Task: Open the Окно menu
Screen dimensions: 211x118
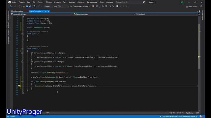Action: pos(102,2)
